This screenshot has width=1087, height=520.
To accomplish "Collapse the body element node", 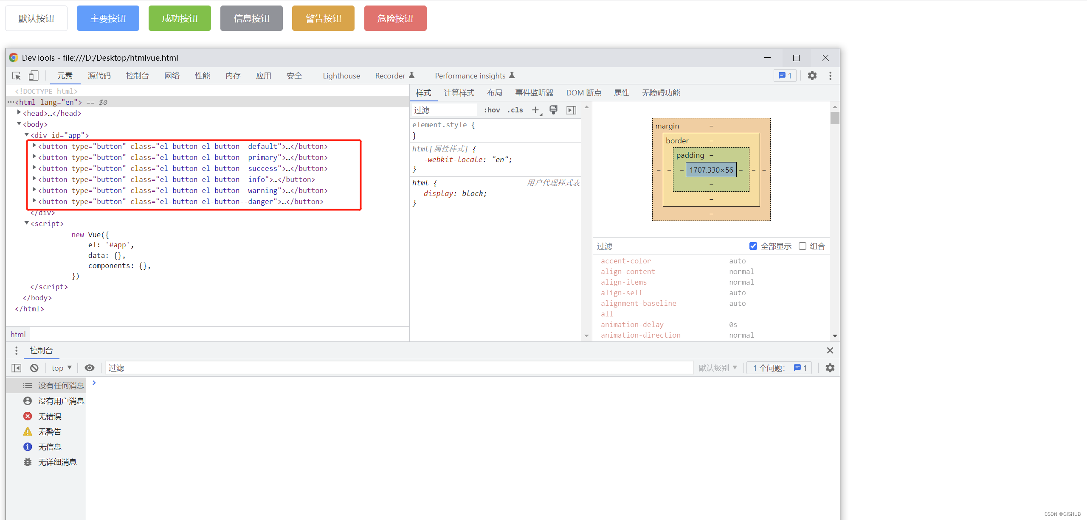I will 19,124.
